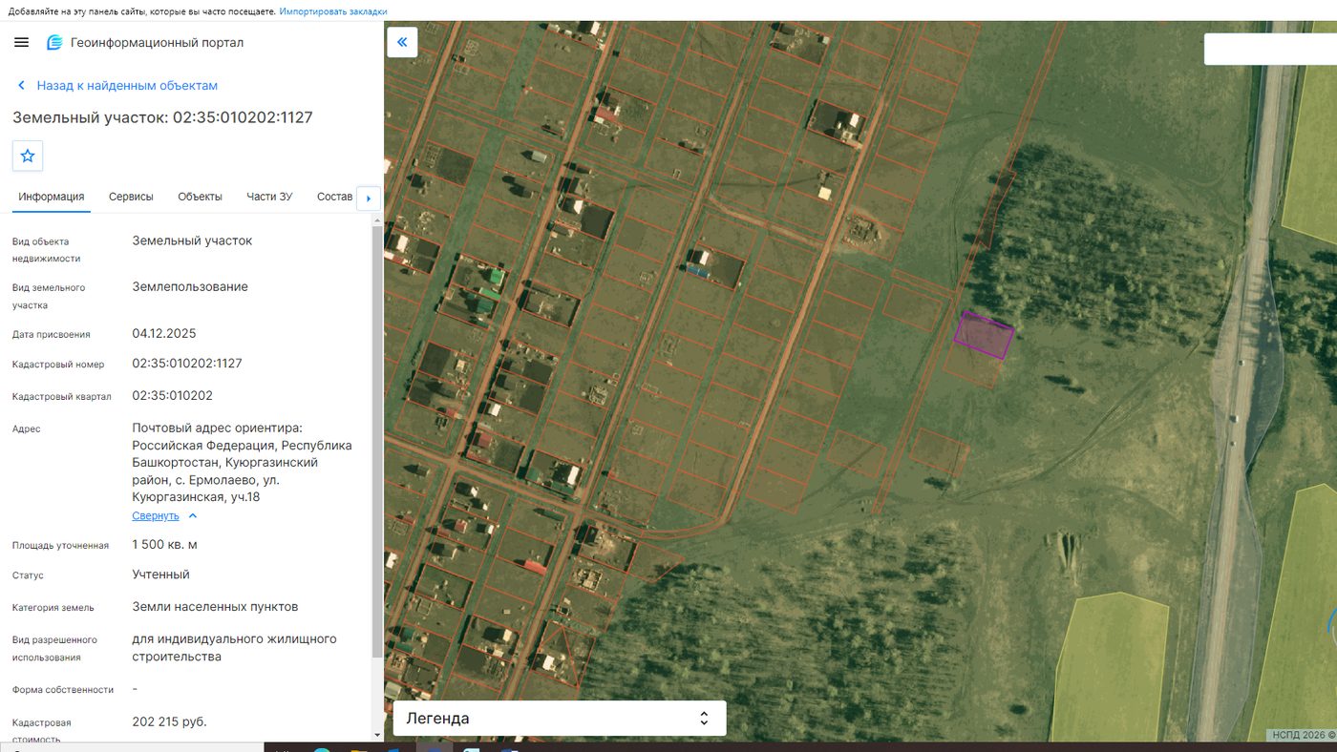Image resolution: width=1337 pixels, height=752 pixels.
Task: Open the Состав tab
Action: point(335,197)
